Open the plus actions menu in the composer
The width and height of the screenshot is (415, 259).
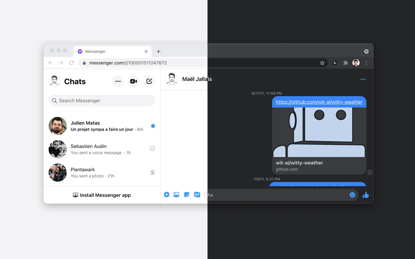(167, 195)
